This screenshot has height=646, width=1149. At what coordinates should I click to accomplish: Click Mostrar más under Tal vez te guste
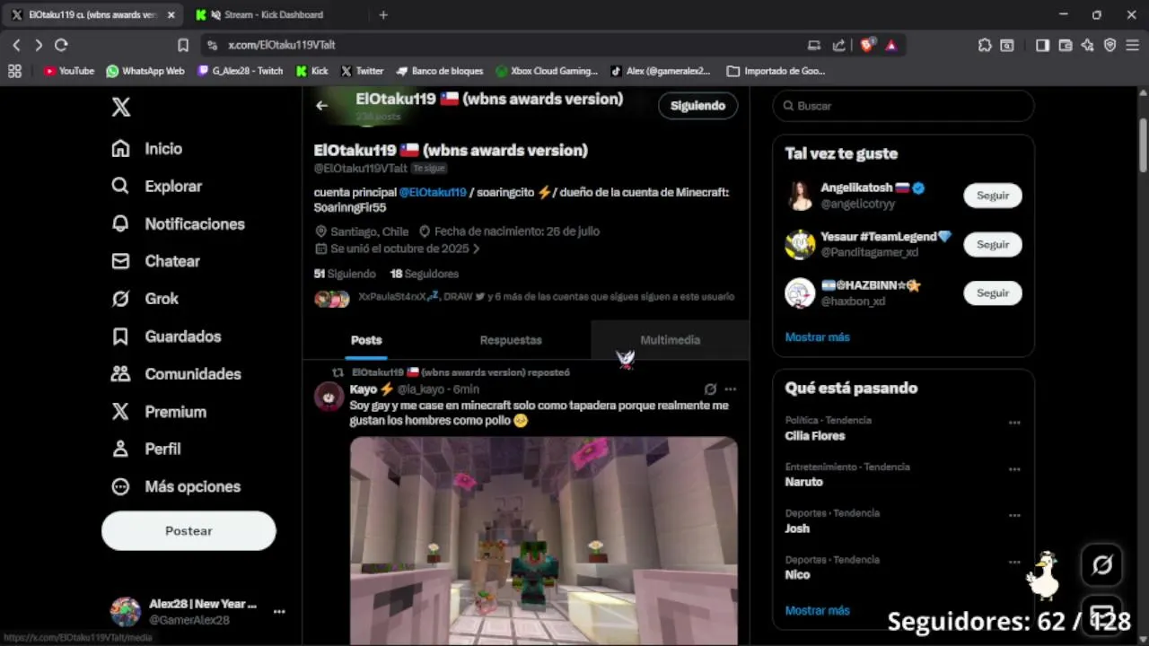pos(817,337)
